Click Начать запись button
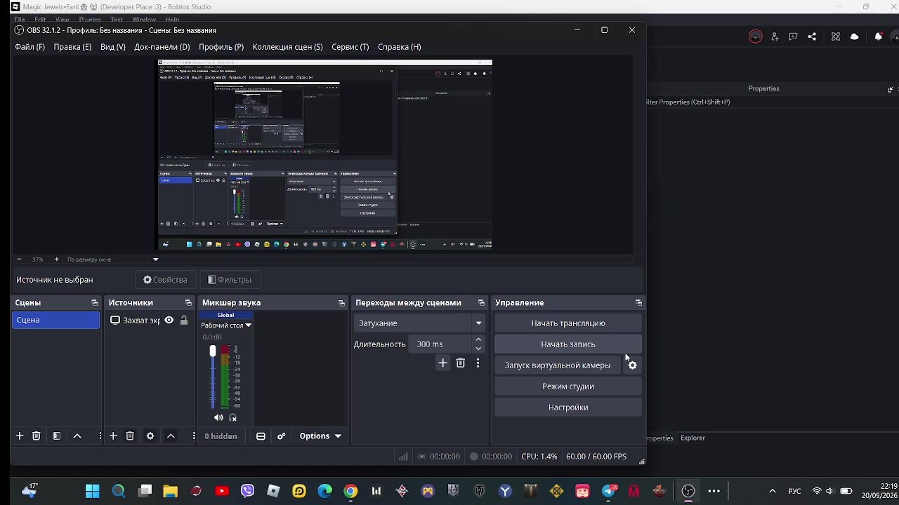Screen dimensions: 899x505 (x=568, y=344)
